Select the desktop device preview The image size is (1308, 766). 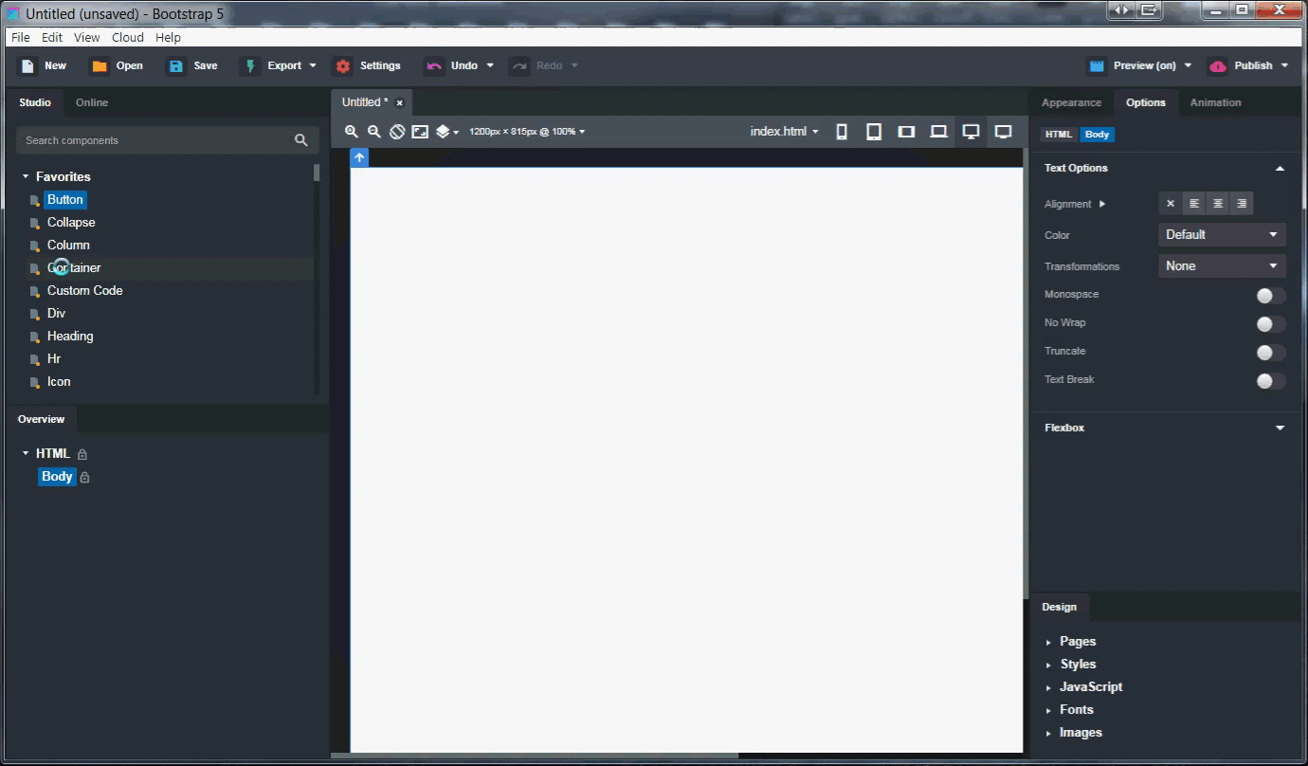tap(971, 132)
